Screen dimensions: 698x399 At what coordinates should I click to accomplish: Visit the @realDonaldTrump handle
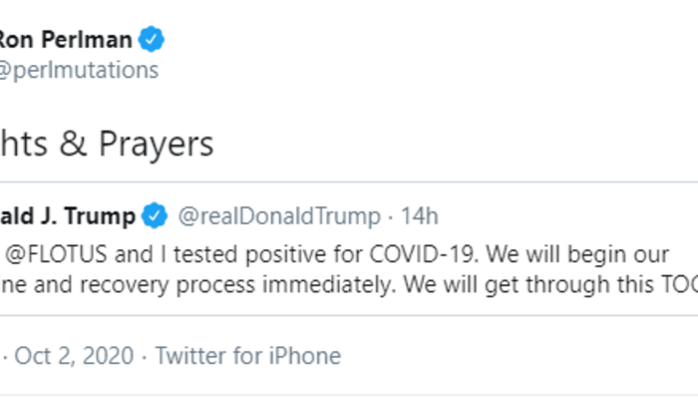point(278,215)
